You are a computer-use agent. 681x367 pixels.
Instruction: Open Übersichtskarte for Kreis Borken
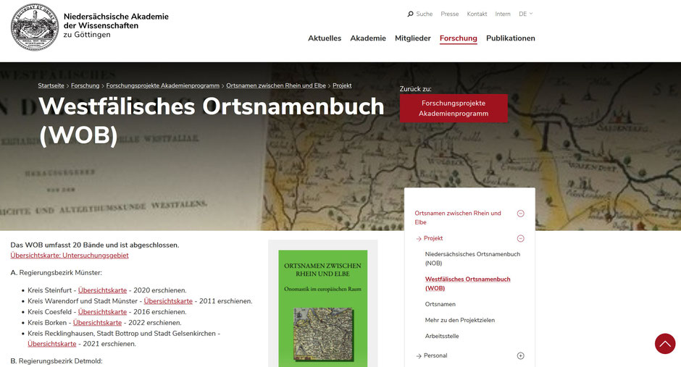pos(97,323)
